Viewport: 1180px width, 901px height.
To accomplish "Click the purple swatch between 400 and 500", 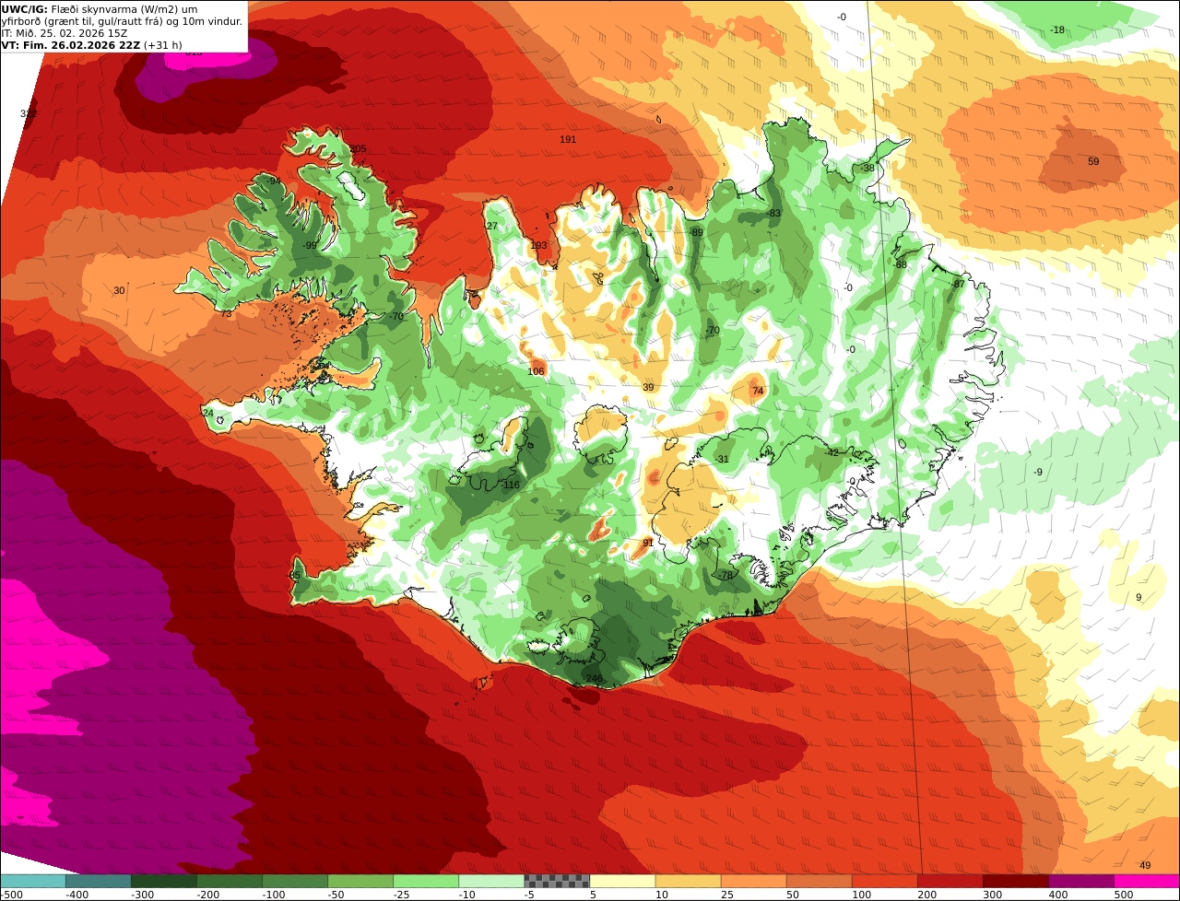I will click(1081, 881).
